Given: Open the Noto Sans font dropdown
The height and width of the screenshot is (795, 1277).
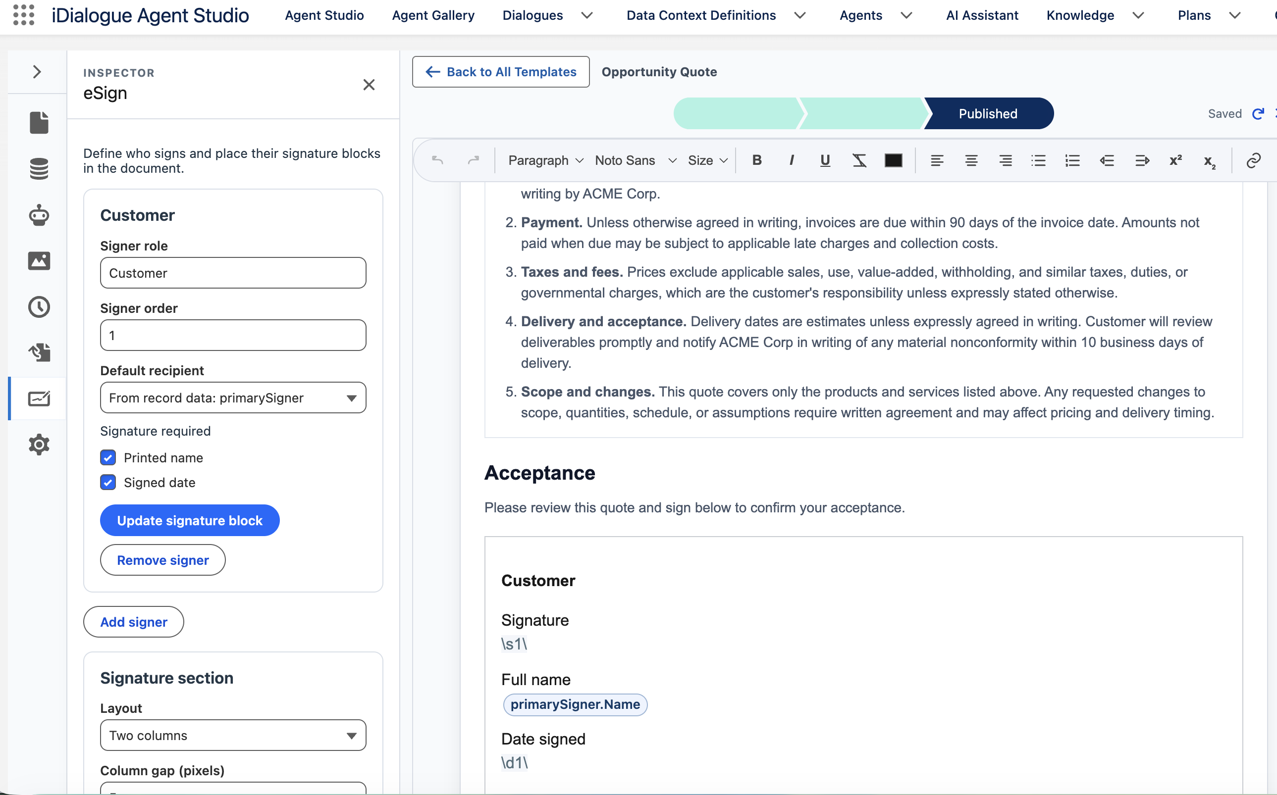Looking at the screenshot, I should click(x=636, y=160).
